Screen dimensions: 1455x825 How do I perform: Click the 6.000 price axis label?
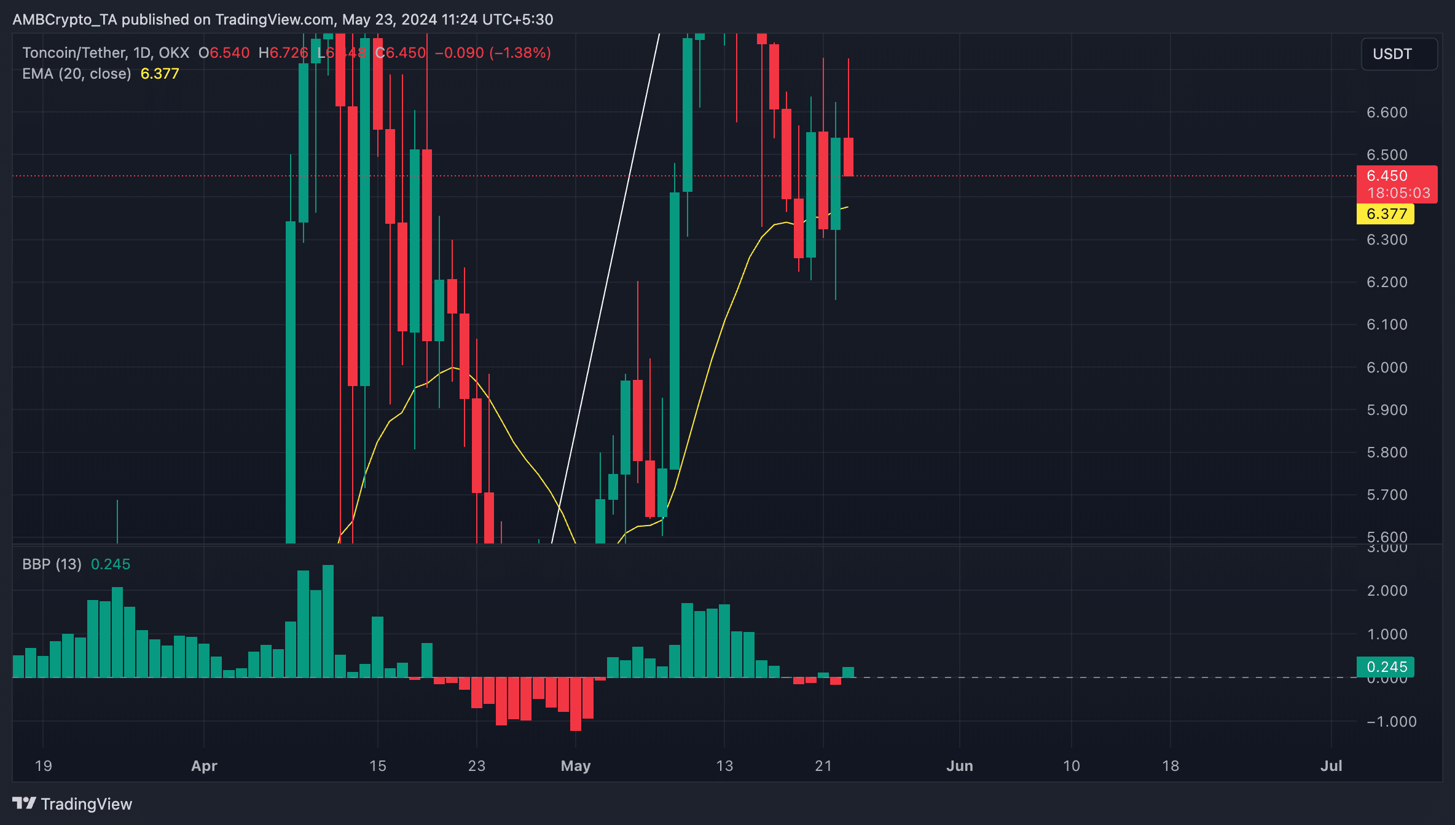(1387, 368)
